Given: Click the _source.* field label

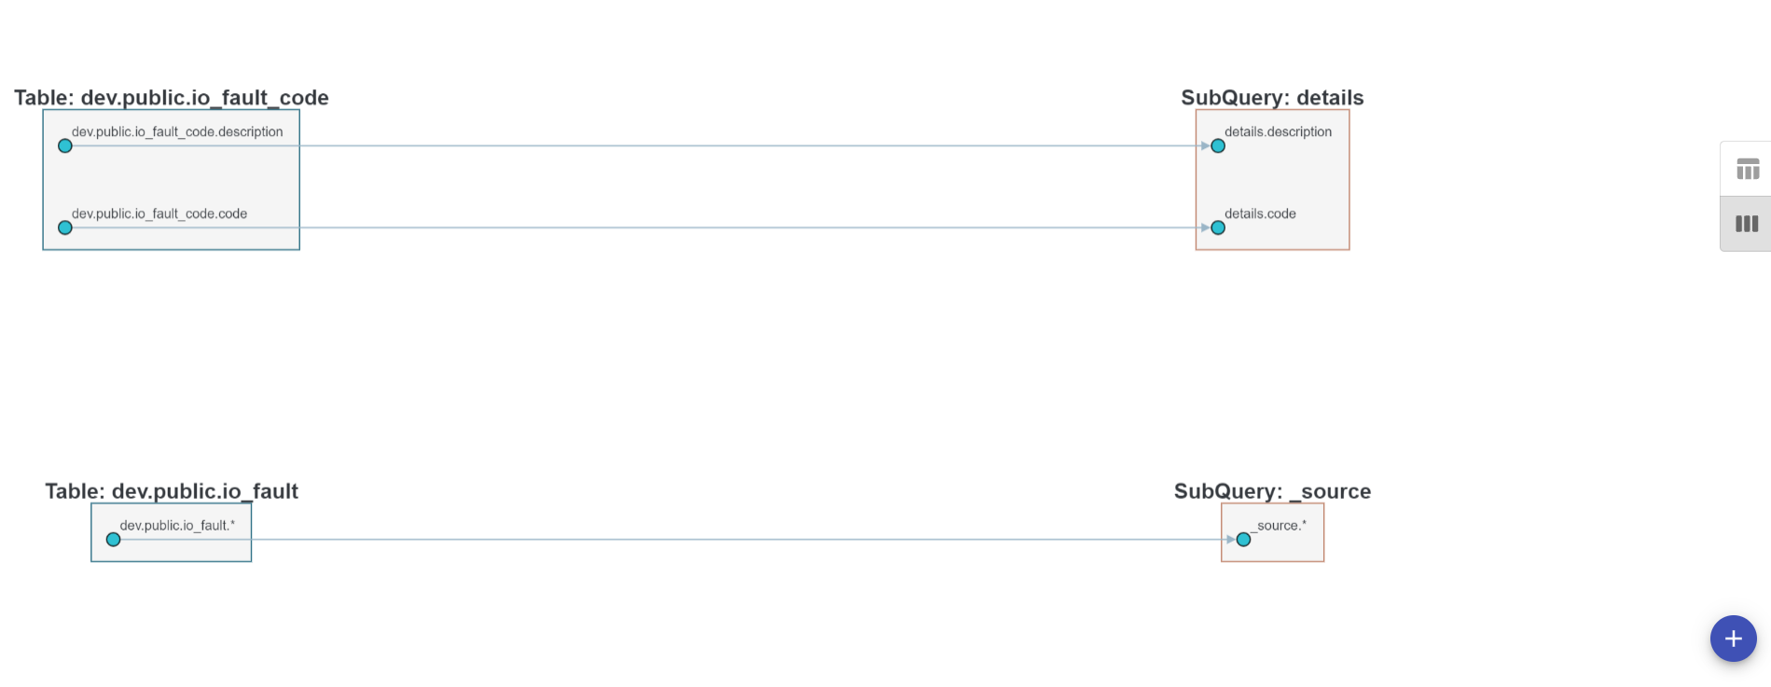Looking at the screenshot, I should 1281,525.
